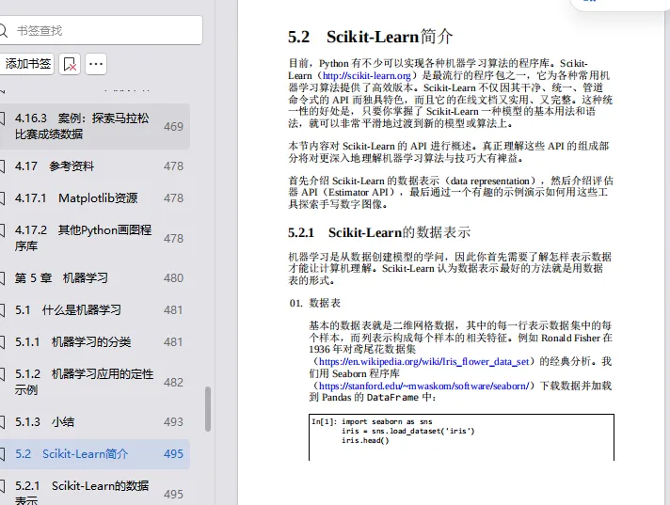Open the http://scikit-learn.org link
The image size is (670, 505).
tap(367, 75)
